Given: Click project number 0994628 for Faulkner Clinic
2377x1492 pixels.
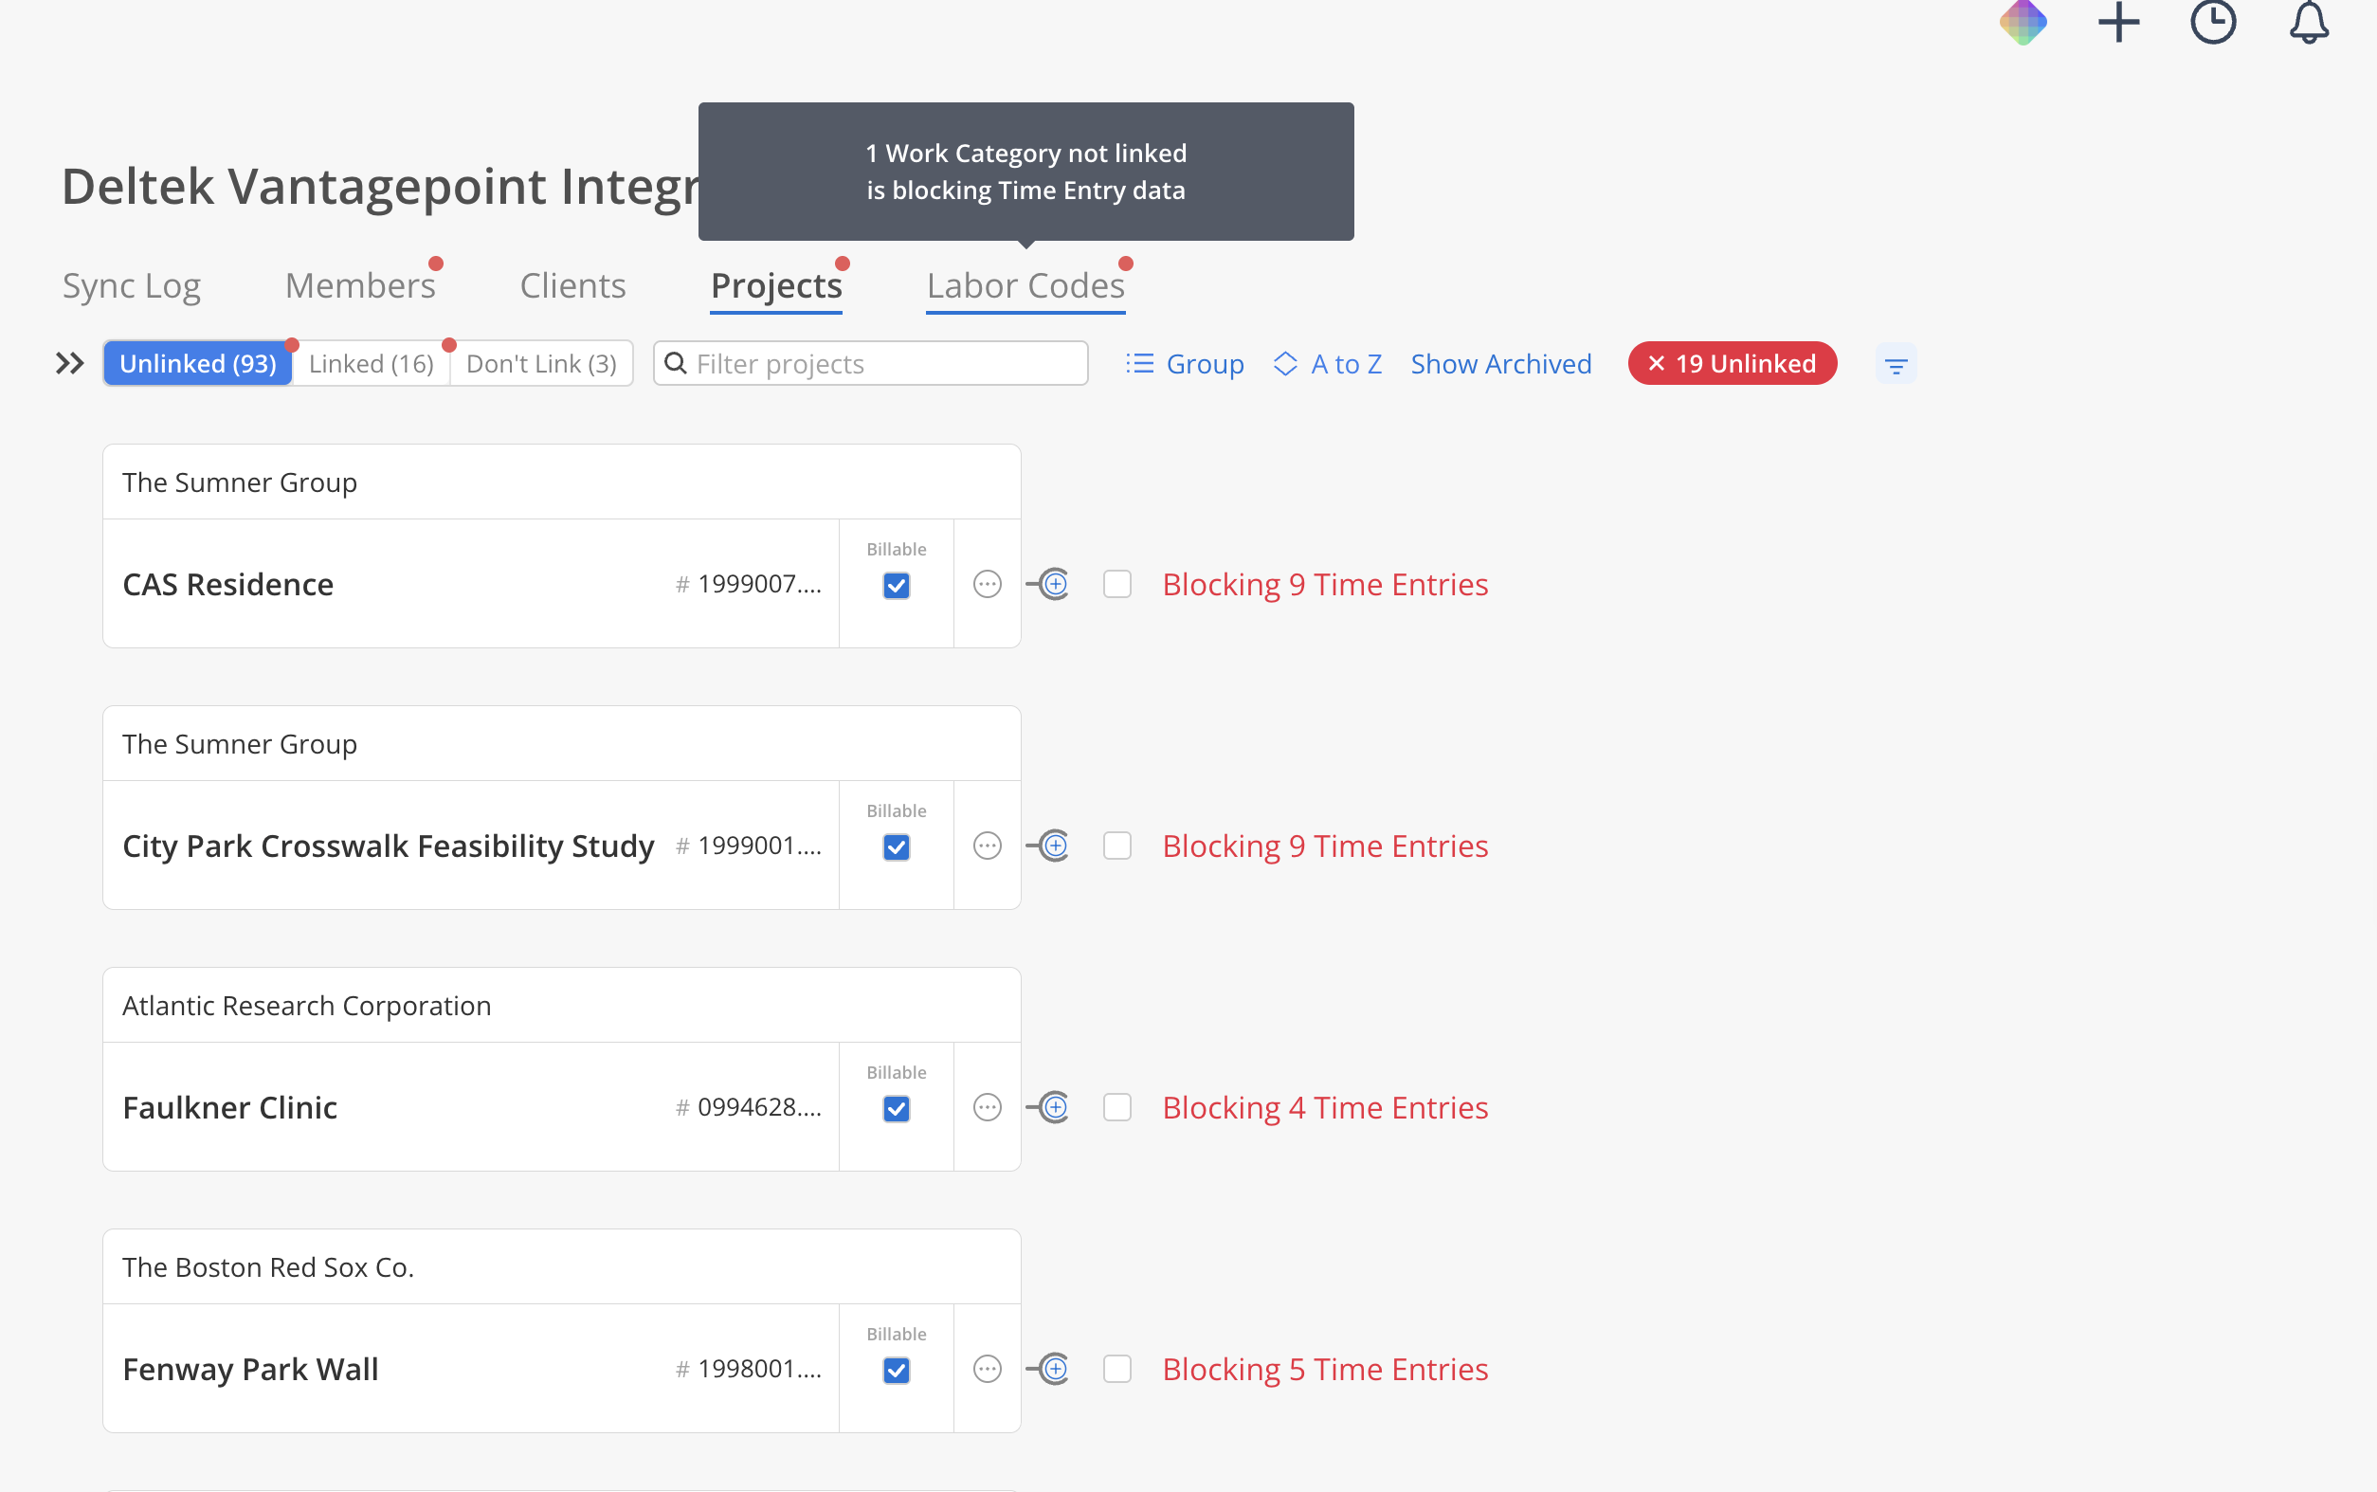Looking at the screenshot, I should point(749,1107).
